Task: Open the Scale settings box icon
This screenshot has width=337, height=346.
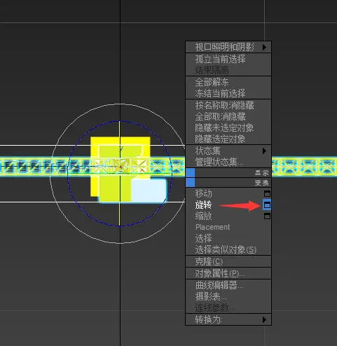Action: 267,216
